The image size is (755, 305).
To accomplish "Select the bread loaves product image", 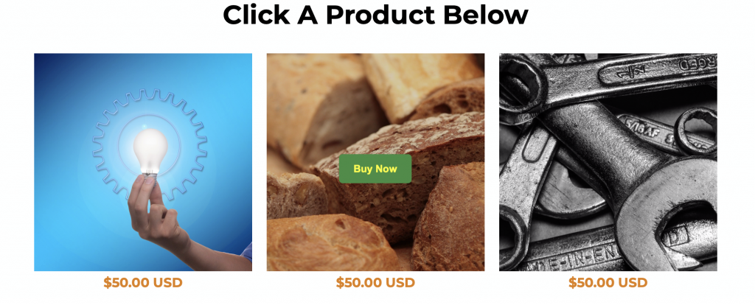I will 375,162.
